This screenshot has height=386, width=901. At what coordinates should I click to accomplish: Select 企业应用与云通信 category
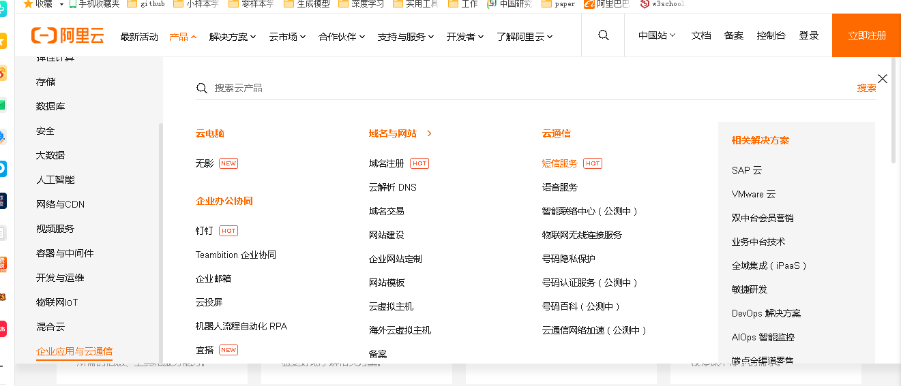74,351
